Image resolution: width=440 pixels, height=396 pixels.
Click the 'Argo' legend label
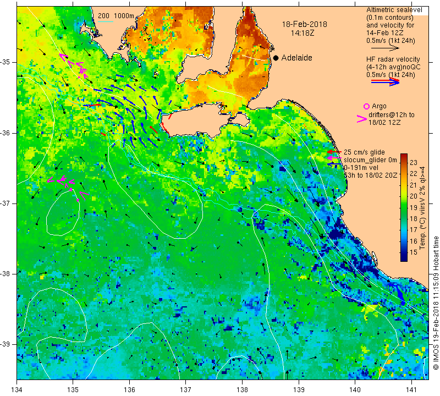pyautogui.click(x=379, y=106)
